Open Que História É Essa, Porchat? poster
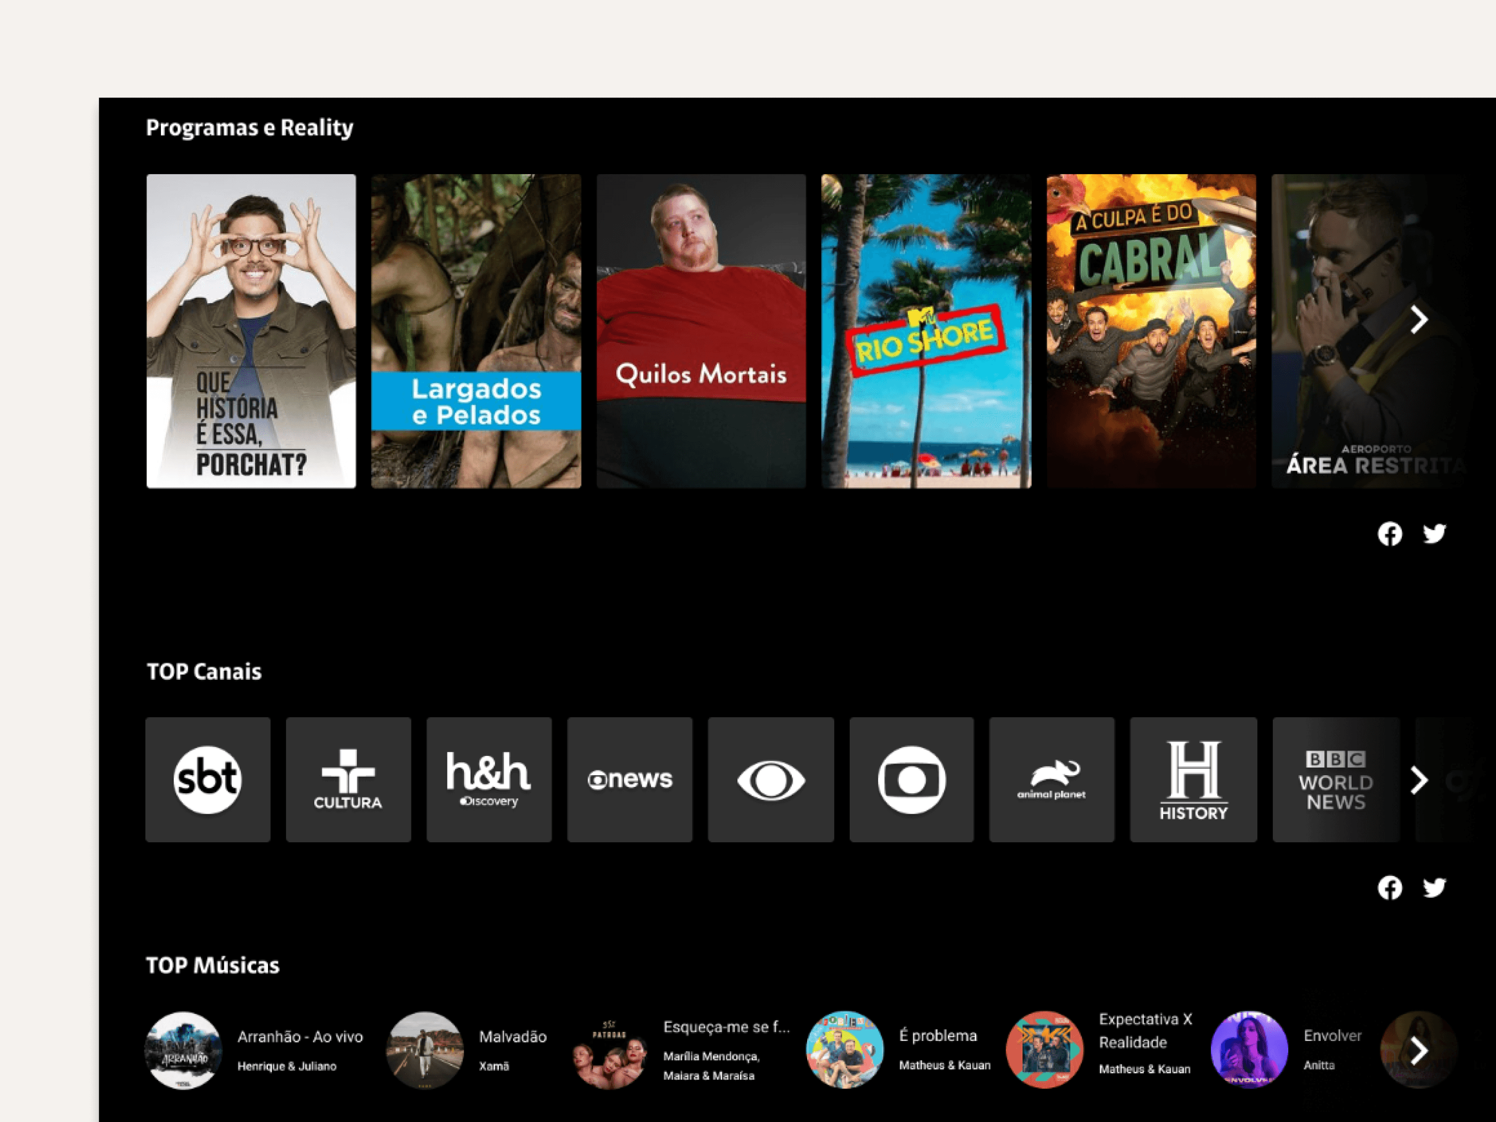The width and height of the screenshot is (1496, 1122). coord(251,331)
